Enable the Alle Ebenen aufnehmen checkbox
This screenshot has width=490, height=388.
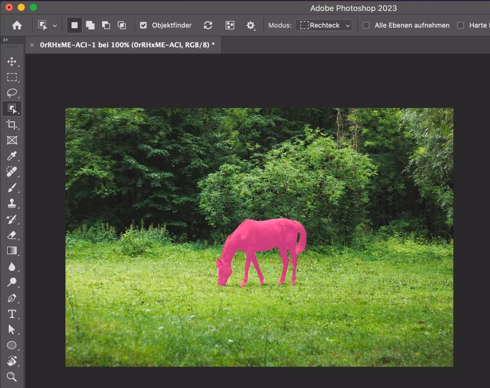point(366,25)
